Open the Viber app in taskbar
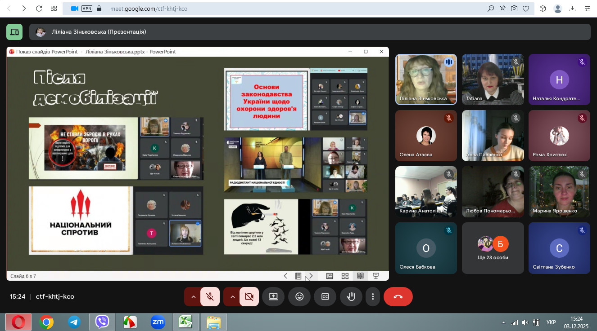This screenshot has width=597, height=331. pyautogui.click(x=102, y=322)
